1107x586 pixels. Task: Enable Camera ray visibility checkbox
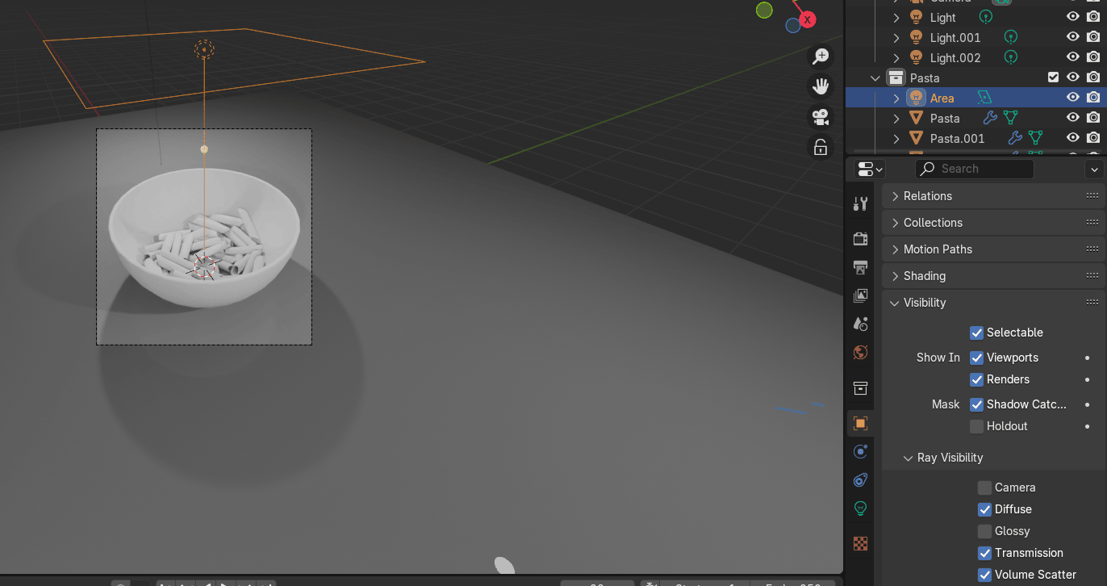click(984, 488)
